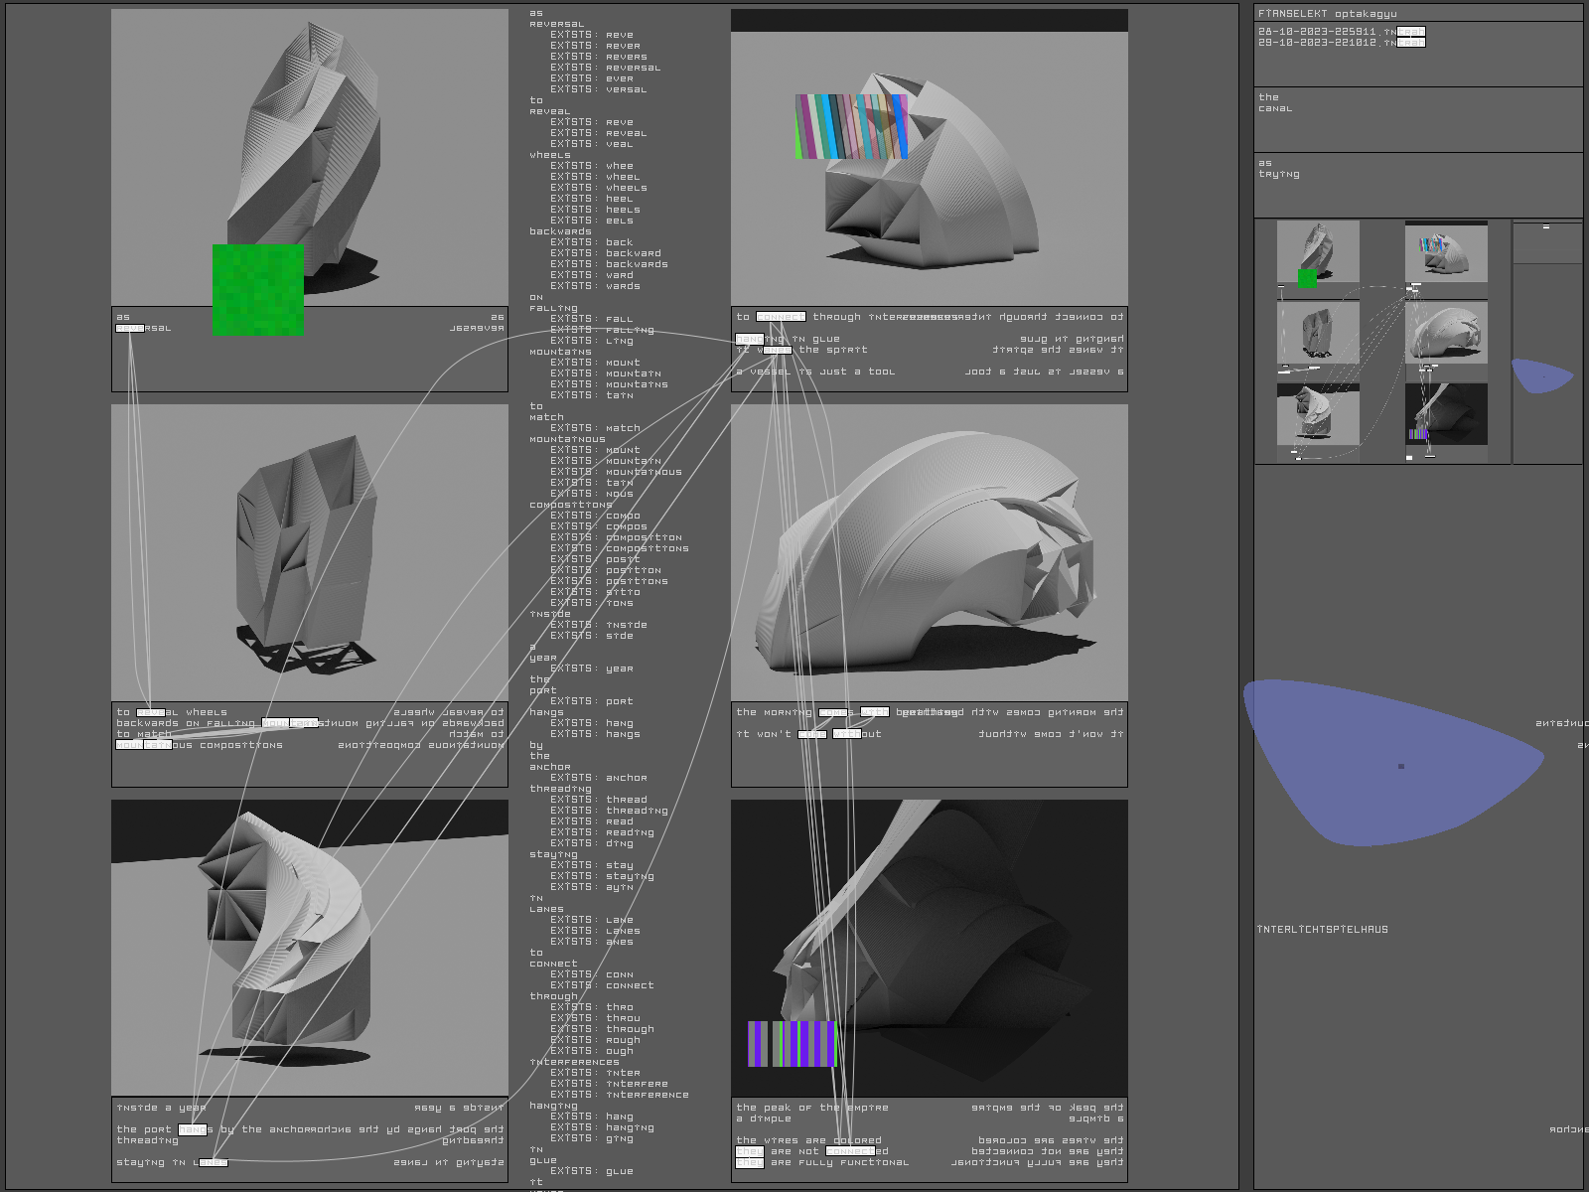Click the 'backwards' heading in the word list
Screen dimensions: 1589x1192
click(560, 231)
